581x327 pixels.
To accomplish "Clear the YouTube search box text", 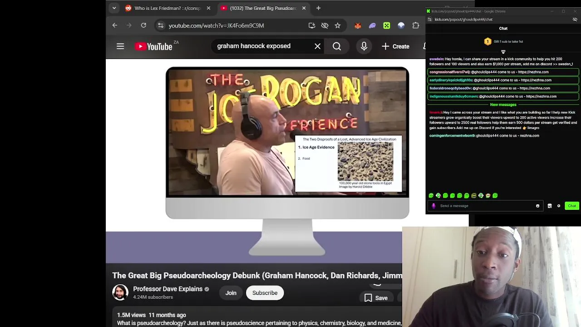I will (317, 46).
